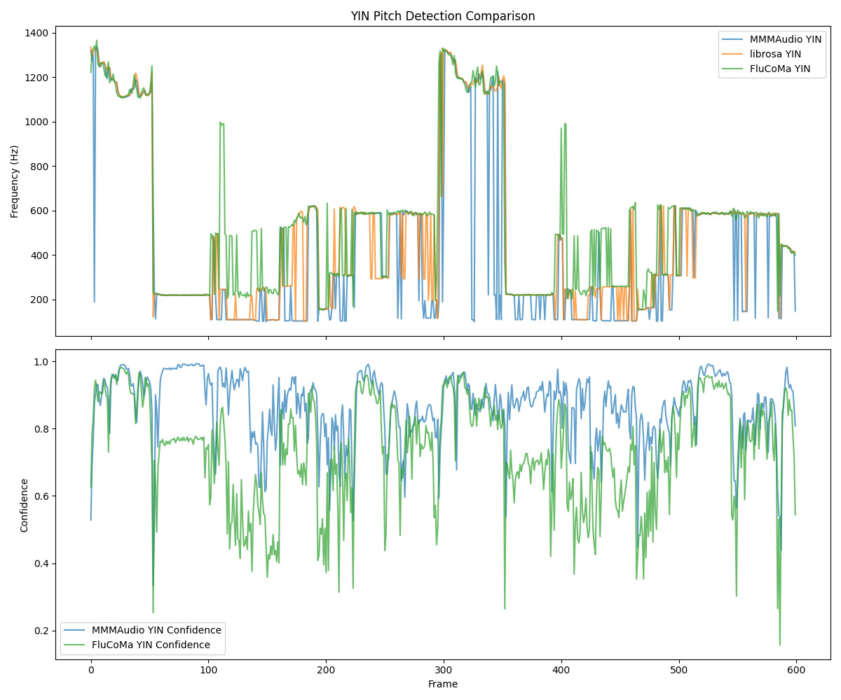Click the green line swatch beside FluCoMa YIN
Image resolution: width=841 pixels, height=700 pixels.
point(737,69)
